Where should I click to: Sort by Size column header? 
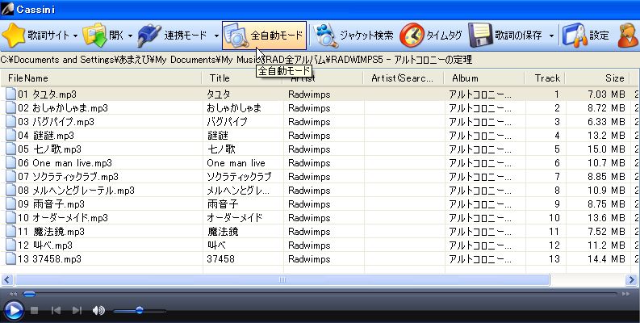(x=597, y=78)
